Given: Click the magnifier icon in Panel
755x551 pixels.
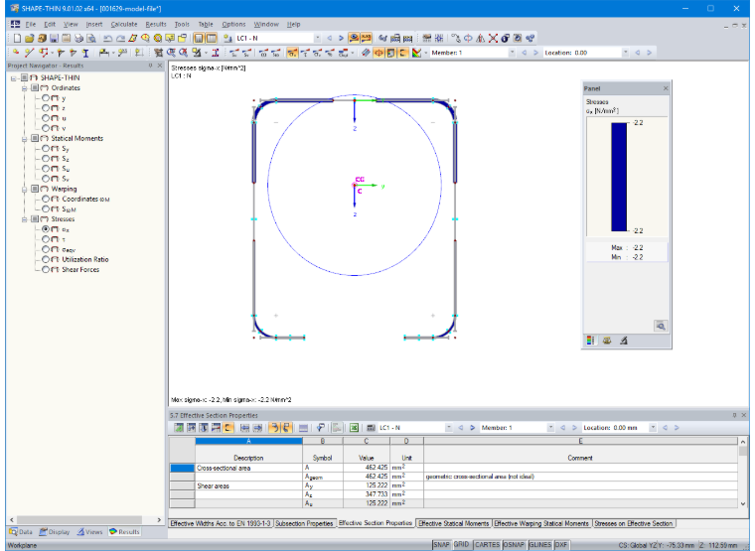Looking at the screenshot, I should point(661,326).
